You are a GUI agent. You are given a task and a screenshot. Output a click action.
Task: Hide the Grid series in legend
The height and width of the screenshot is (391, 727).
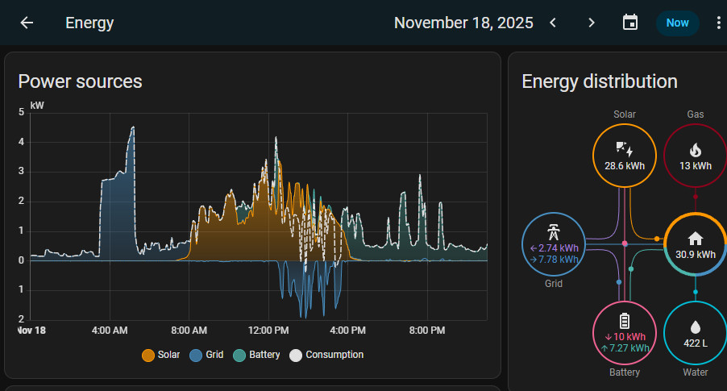coord(207,355)
